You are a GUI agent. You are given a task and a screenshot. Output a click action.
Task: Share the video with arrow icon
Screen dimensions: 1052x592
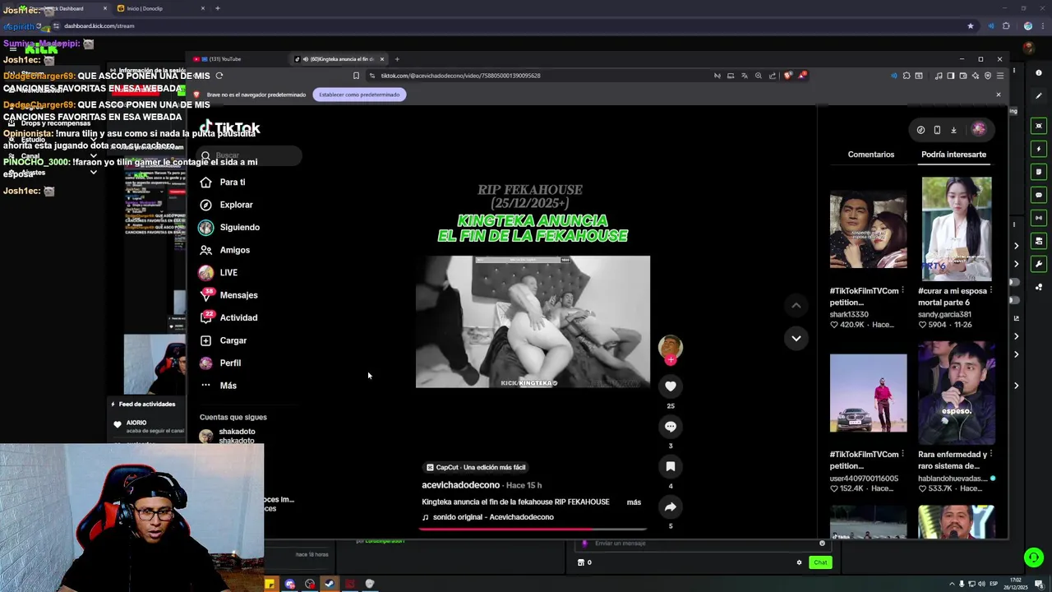pyautogui.click(x=671, y=506)
